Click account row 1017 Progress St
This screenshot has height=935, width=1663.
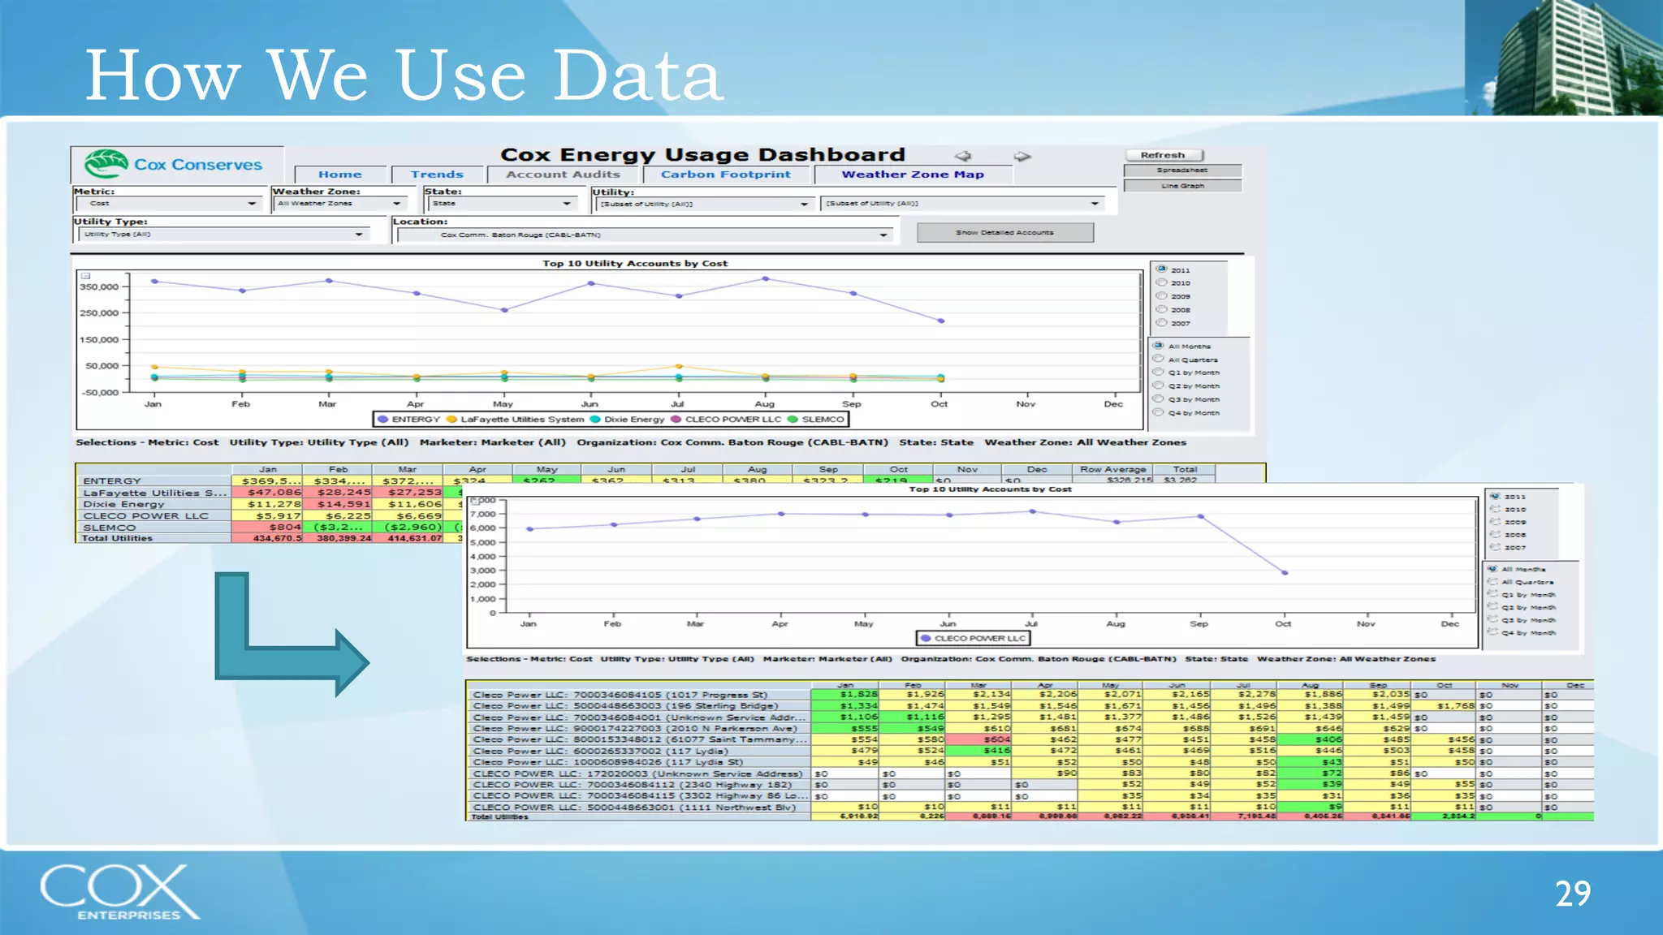point(638,695)
